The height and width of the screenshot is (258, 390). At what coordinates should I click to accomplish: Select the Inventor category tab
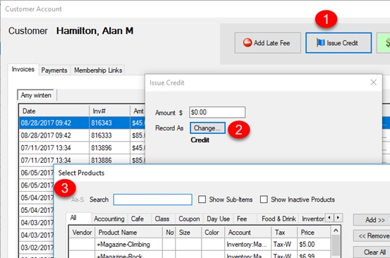(x=312, y=219)
